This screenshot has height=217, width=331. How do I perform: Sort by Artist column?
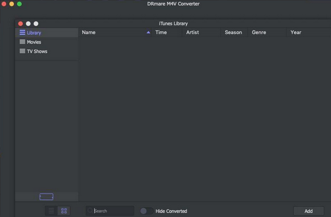click(201, 32)
